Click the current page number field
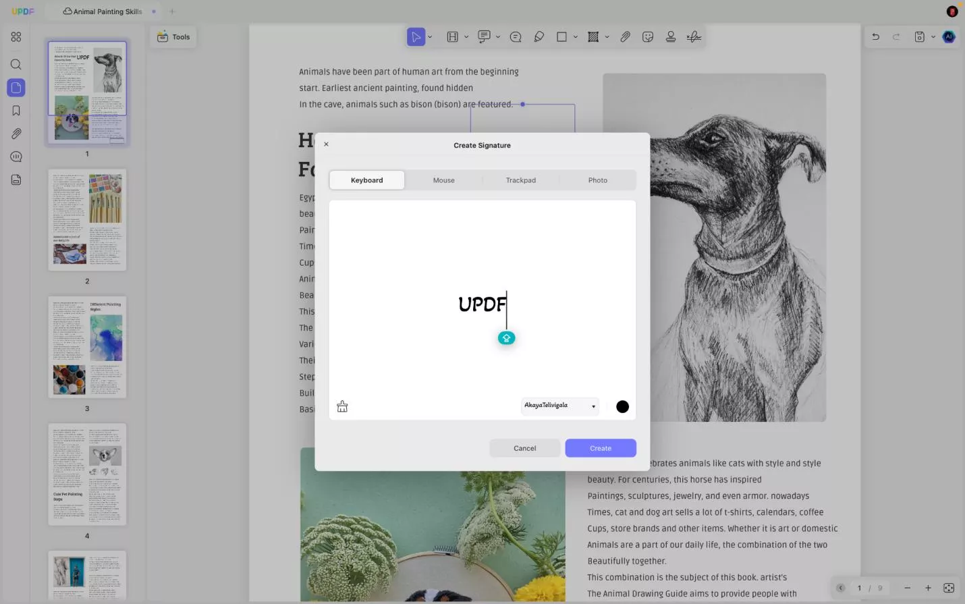Image resolution: width=965 pixels, height=604 pixels. click(x=859, y=588)
